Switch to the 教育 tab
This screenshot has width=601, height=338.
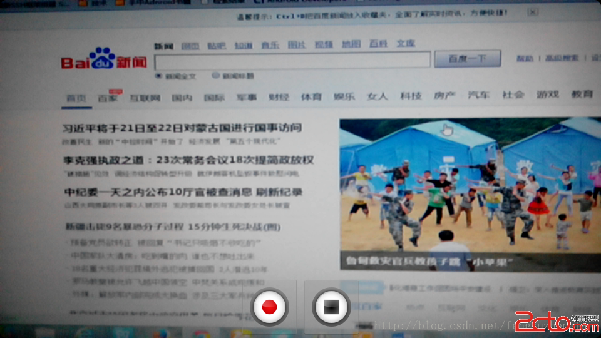point(582,93)
